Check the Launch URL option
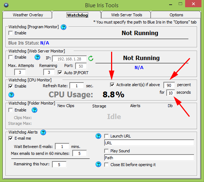Screen dimensions: 204x182 coord(106,136)
